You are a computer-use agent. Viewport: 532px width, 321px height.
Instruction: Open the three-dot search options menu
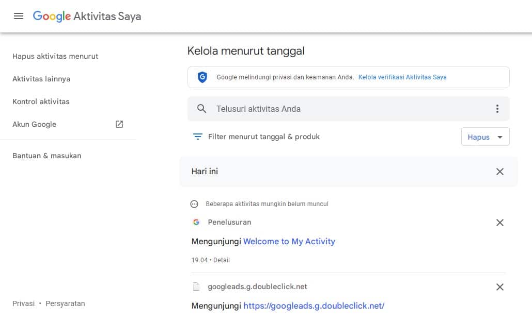497,109
